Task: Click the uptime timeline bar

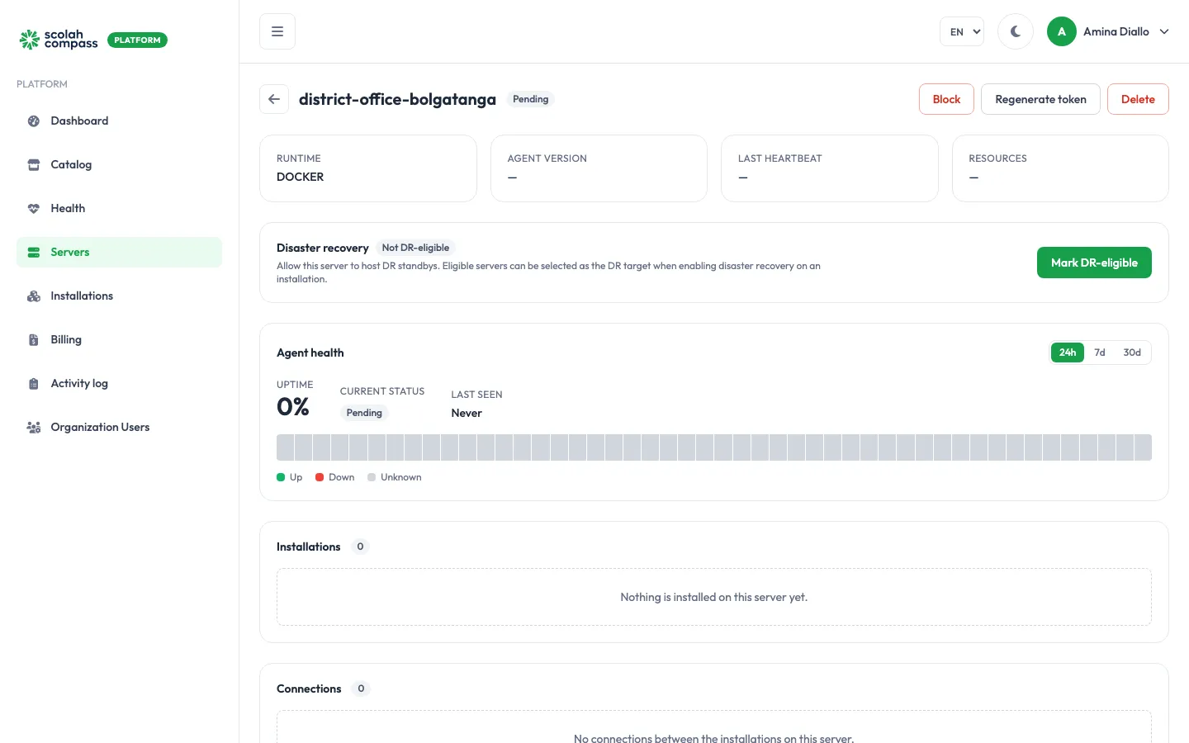Action: (x=714, y=447)
